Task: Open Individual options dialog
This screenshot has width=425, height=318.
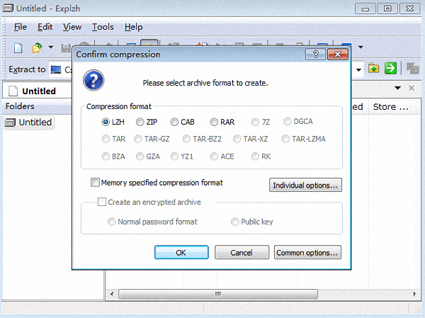Action: click(306, 186)
